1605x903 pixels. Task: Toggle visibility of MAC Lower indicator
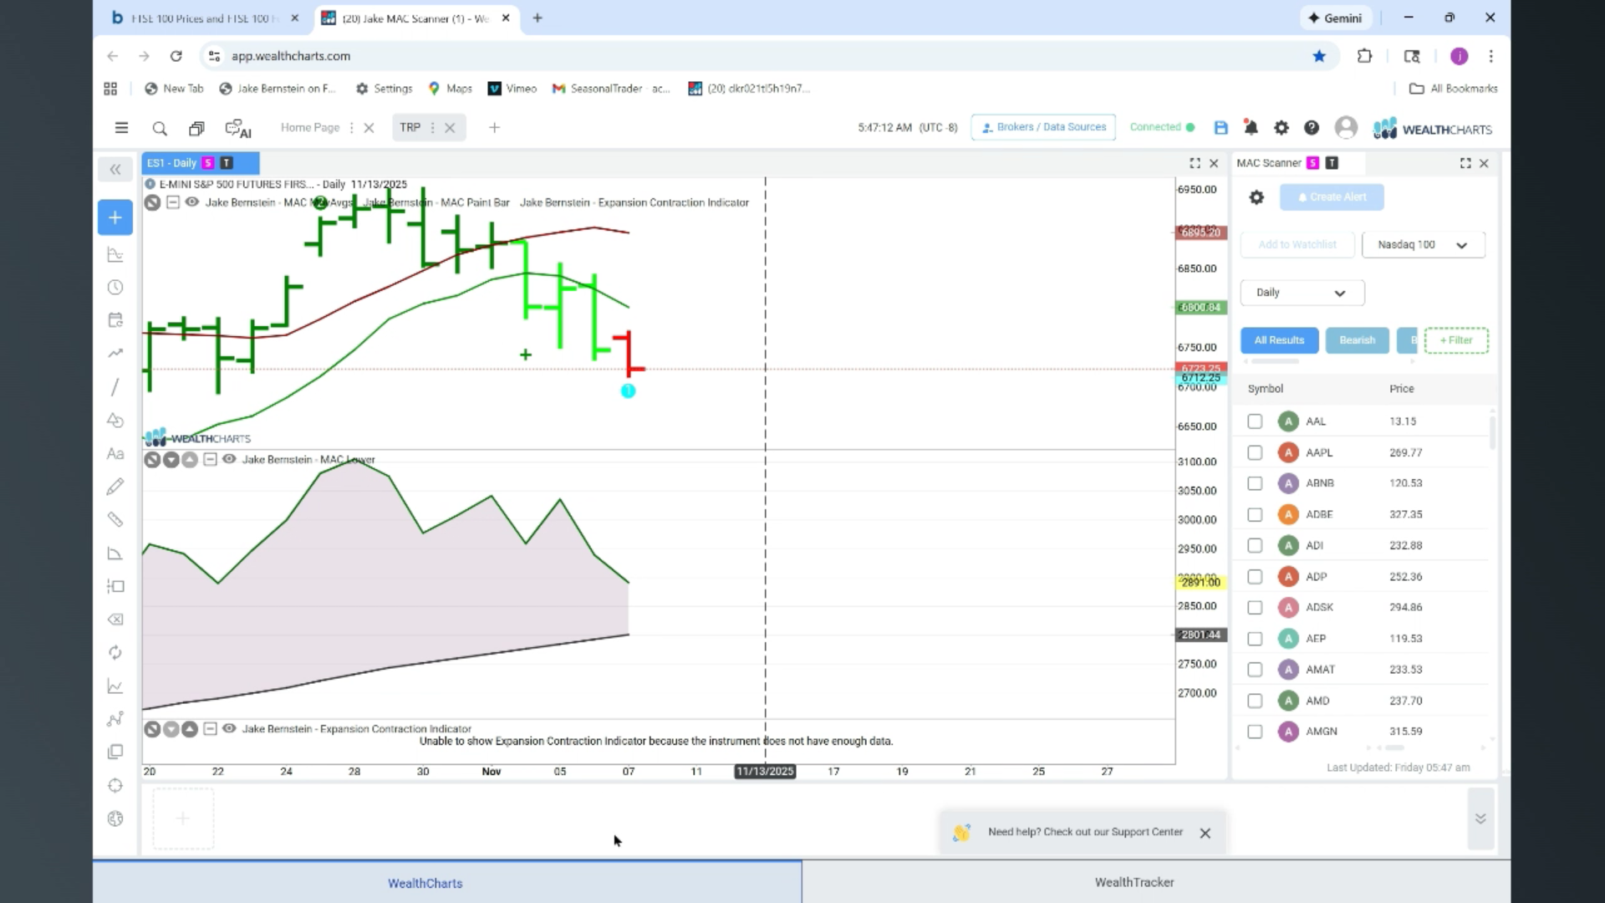click(x=229, y=459)
